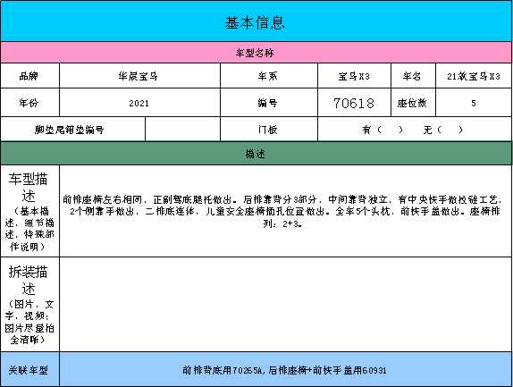Click the 车型名称 pink header row
This screenshot has width=513, height=387.
point(256,53)
